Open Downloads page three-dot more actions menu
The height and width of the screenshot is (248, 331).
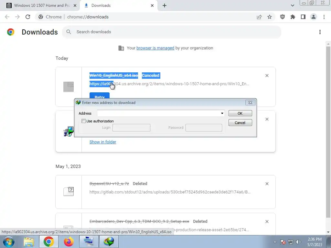coord(320,32)
